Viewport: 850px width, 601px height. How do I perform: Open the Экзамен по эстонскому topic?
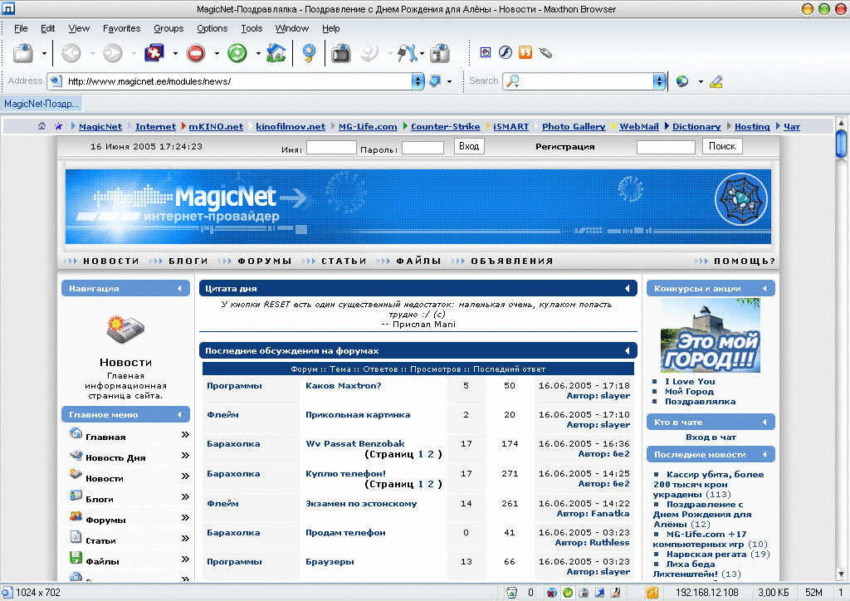click(361, 503)
